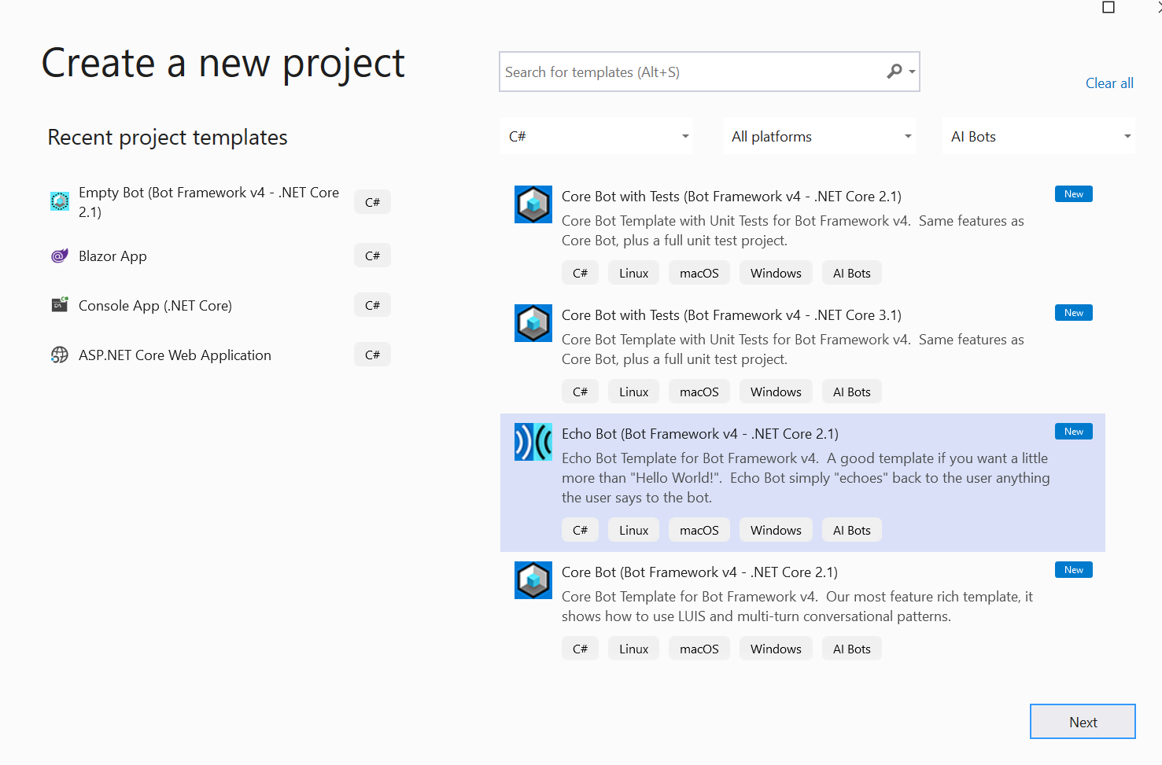Screen dimensions: 1162x765
Task: Choose ASP.NET Core Web Application recent template
Action: [x=175, y=355]
